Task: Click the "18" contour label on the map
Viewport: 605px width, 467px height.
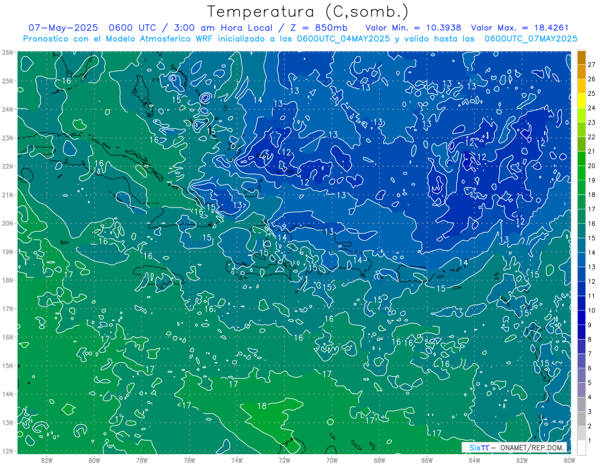Action: pyautogui.click(x=262, y=406)
